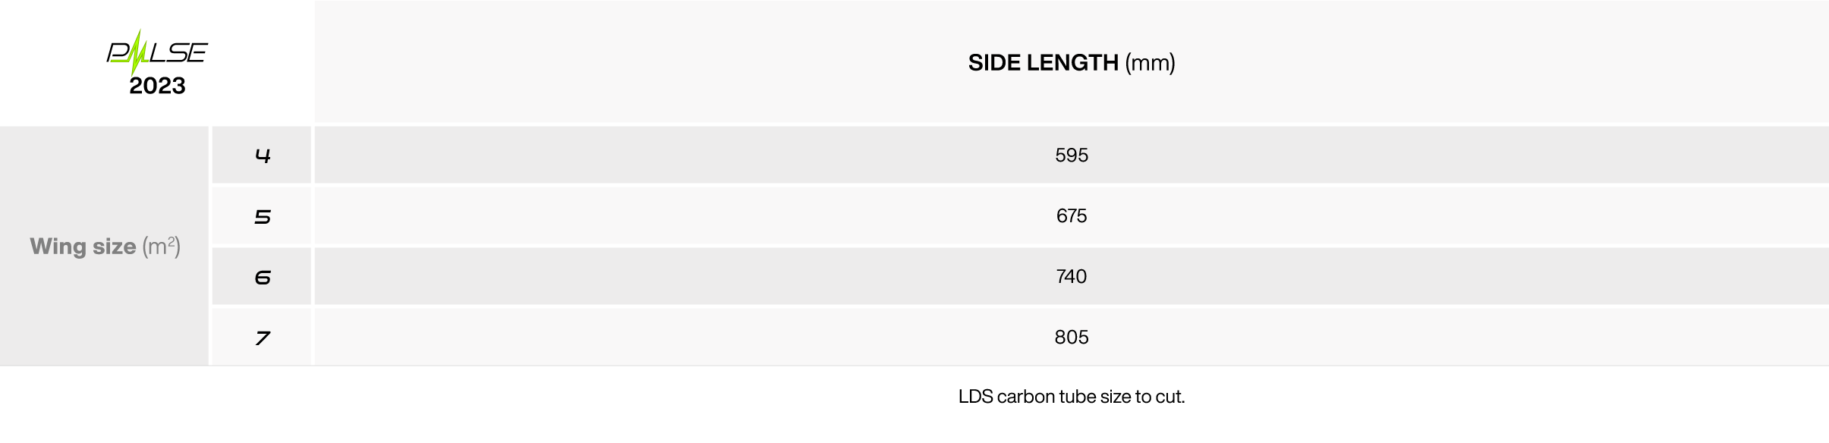Select the 740 side length value

pyautogui.click(x=1072, y=276)
